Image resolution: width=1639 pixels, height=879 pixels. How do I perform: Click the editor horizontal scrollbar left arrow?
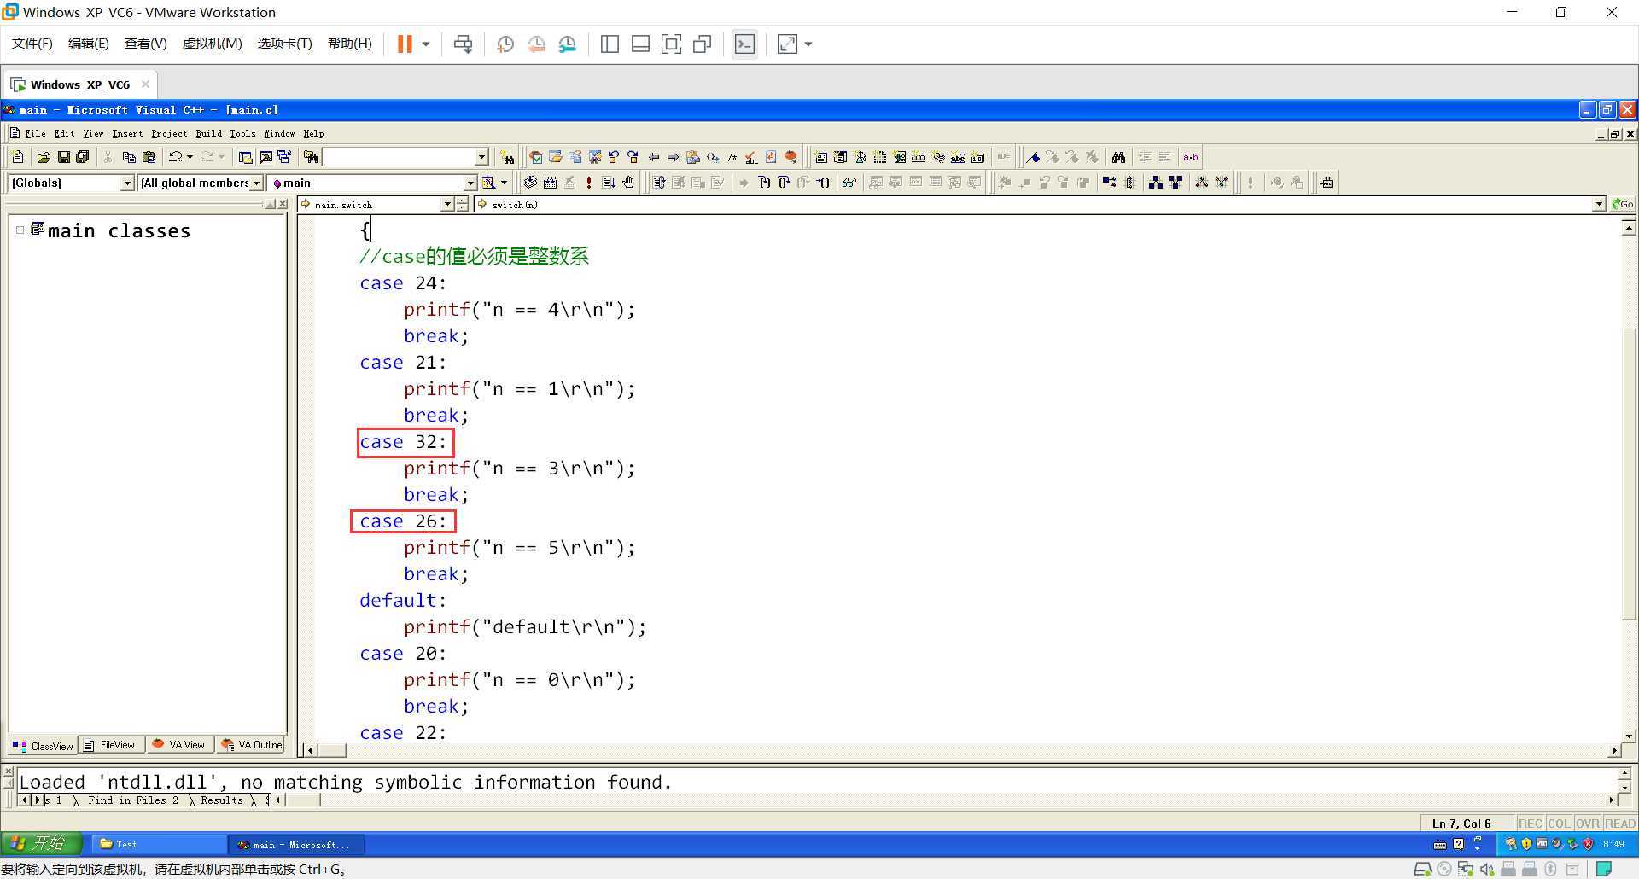coord(310,750)
